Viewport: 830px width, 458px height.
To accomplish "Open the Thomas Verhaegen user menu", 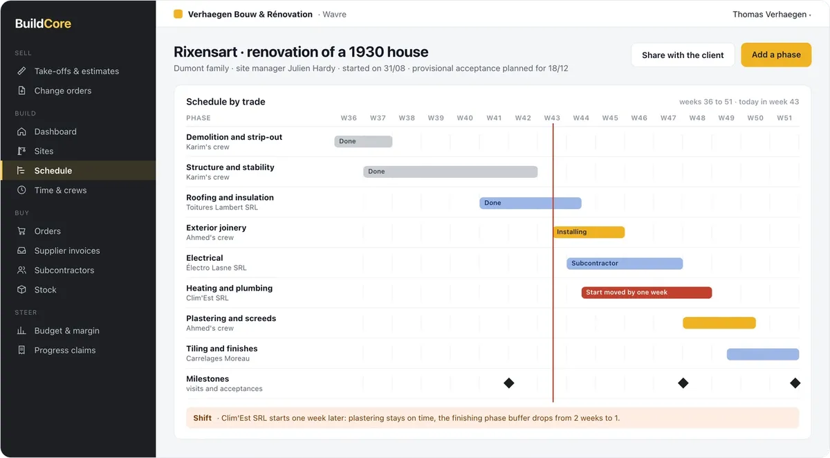I will (x=772, y=15).
